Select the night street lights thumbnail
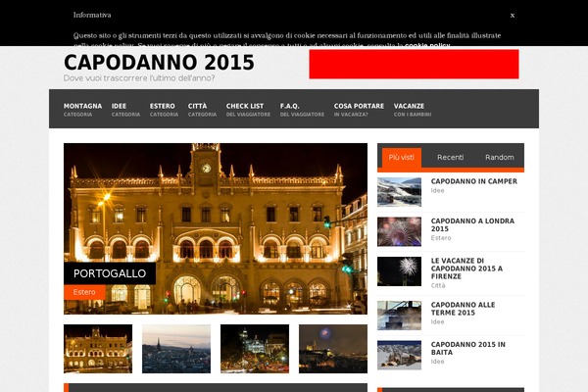The height and width of the screenshot is (392, 588). pyautogui.click(x=255, y=349)
